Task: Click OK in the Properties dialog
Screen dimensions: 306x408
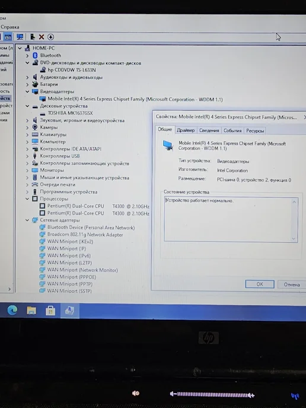Action: (x=260, y=284)
